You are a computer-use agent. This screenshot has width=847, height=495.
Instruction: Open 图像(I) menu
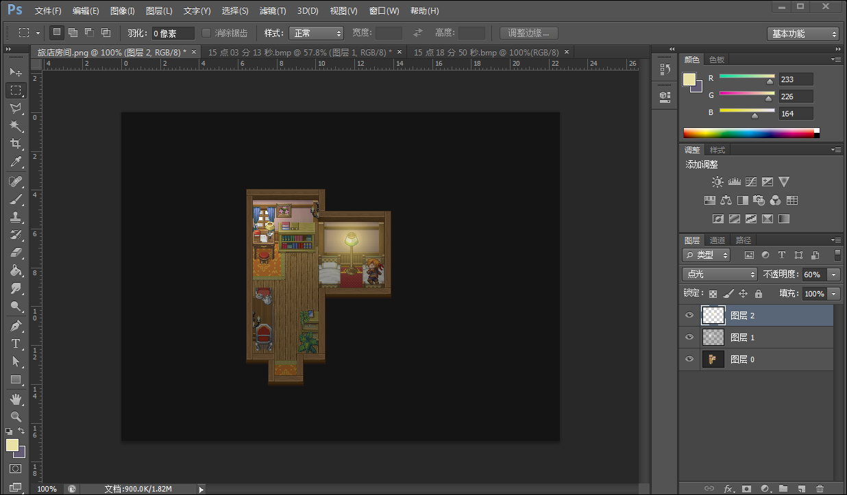point(123,11)
